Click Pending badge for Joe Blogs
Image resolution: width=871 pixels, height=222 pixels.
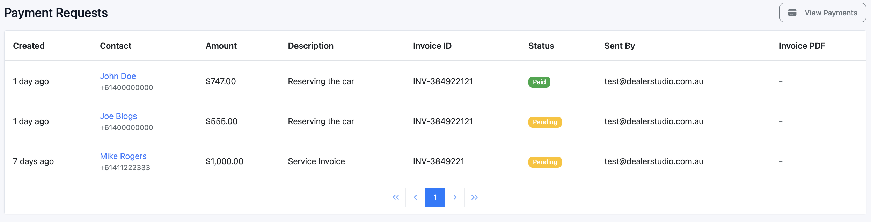point(545,122)
